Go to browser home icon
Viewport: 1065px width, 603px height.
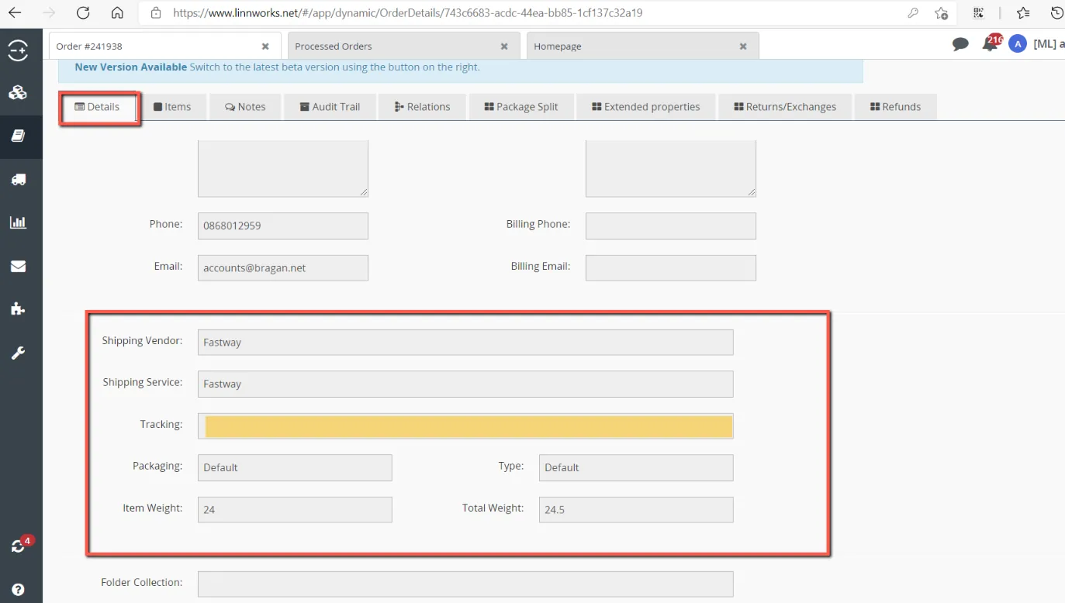[x=117, y=12]
